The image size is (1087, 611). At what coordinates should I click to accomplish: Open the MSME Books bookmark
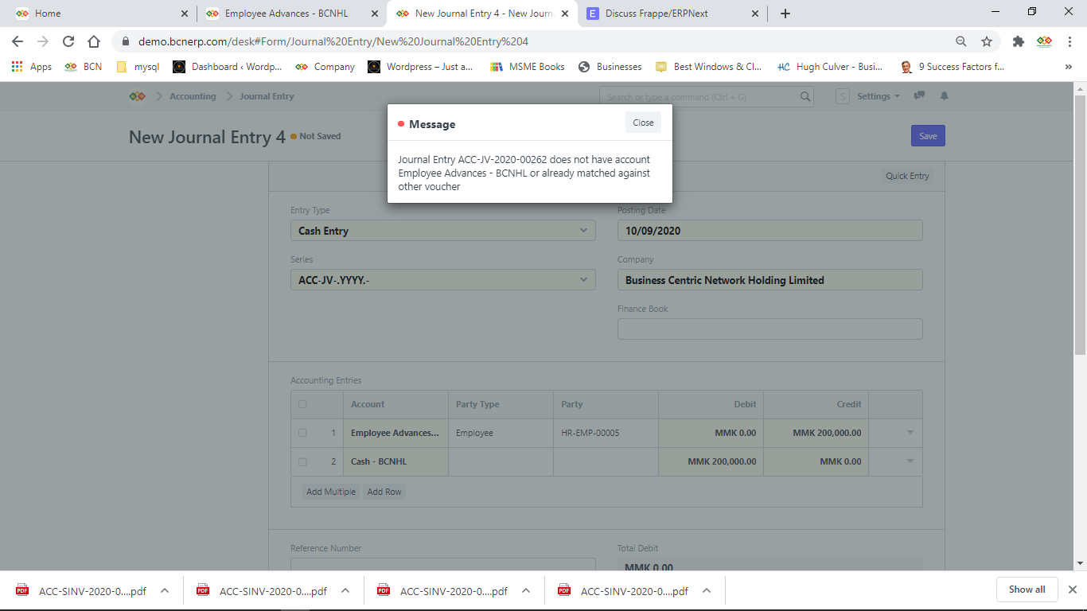(528, 67)
